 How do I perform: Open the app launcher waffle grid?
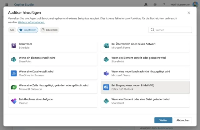click(x=6, y=5)
